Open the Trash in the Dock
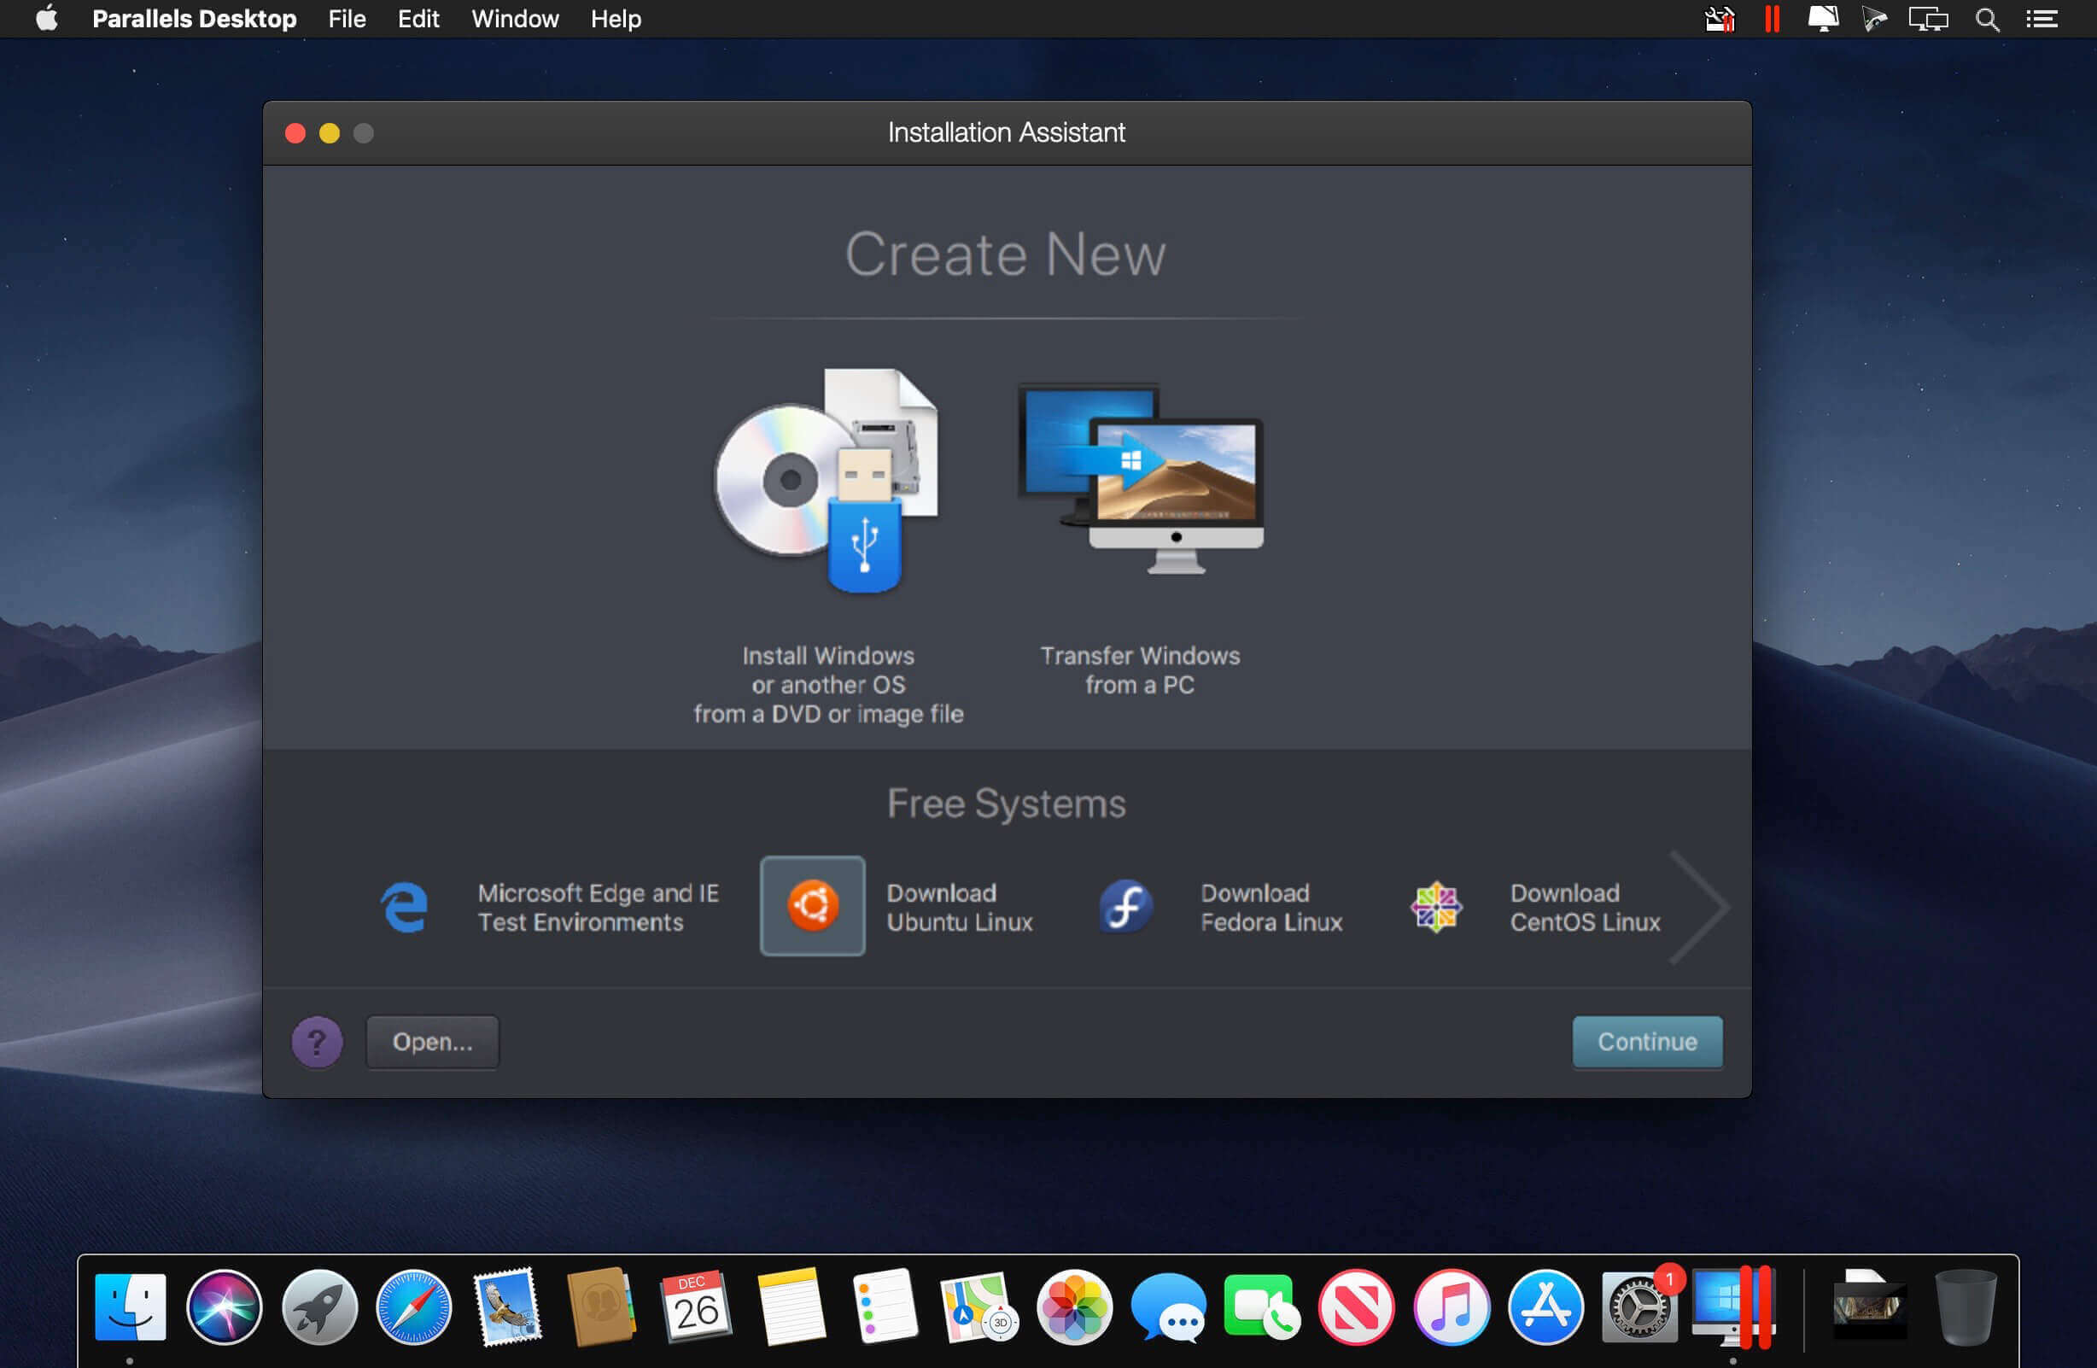This screenshot has height=1368, width=2097. [1965, 1308]
